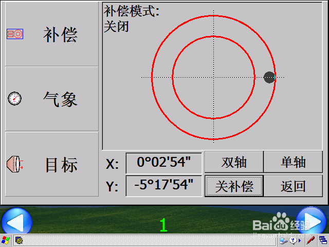This screenshot has height=247, width=329.
Task: Click the black tilt bubble indicator
Action: point(269,77)
